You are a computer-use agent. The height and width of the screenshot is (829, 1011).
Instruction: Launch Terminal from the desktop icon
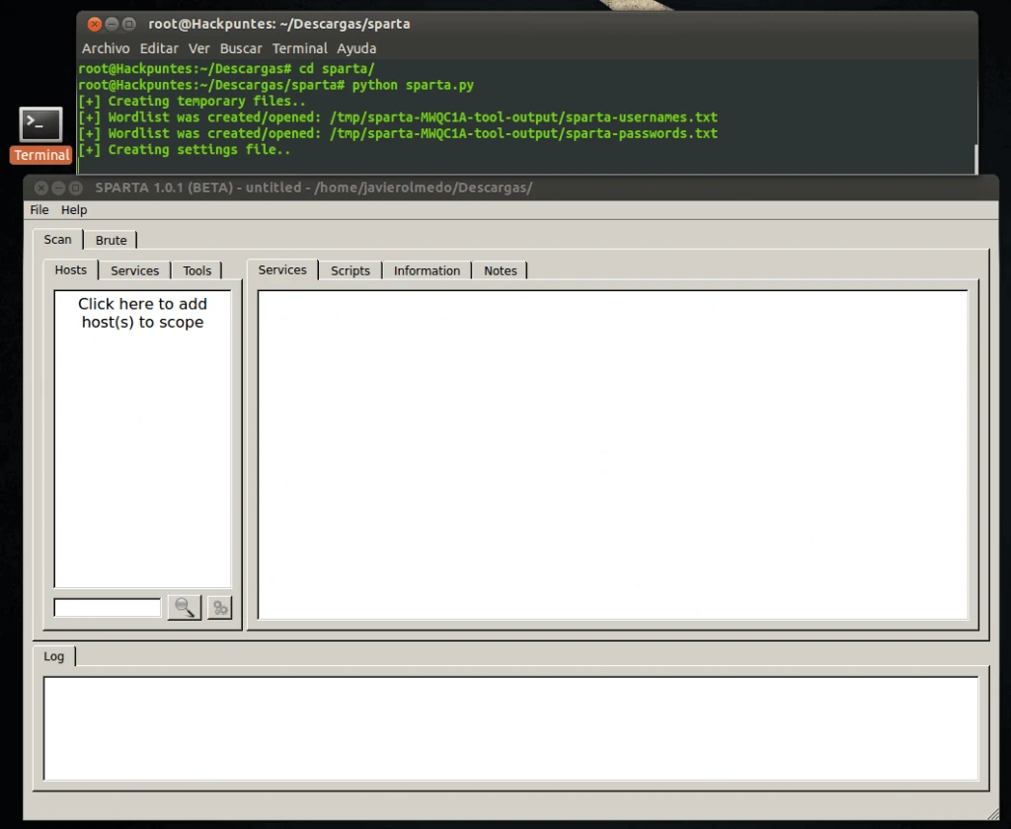(x=40, y=134)
